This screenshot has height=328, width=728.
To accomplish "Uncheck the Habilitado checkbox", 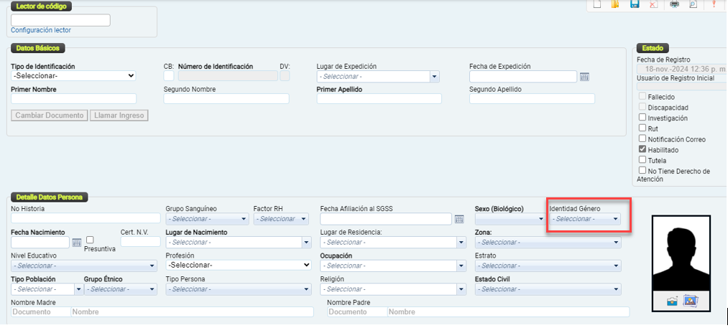I will pyautogui.click(x=642, y=149).
